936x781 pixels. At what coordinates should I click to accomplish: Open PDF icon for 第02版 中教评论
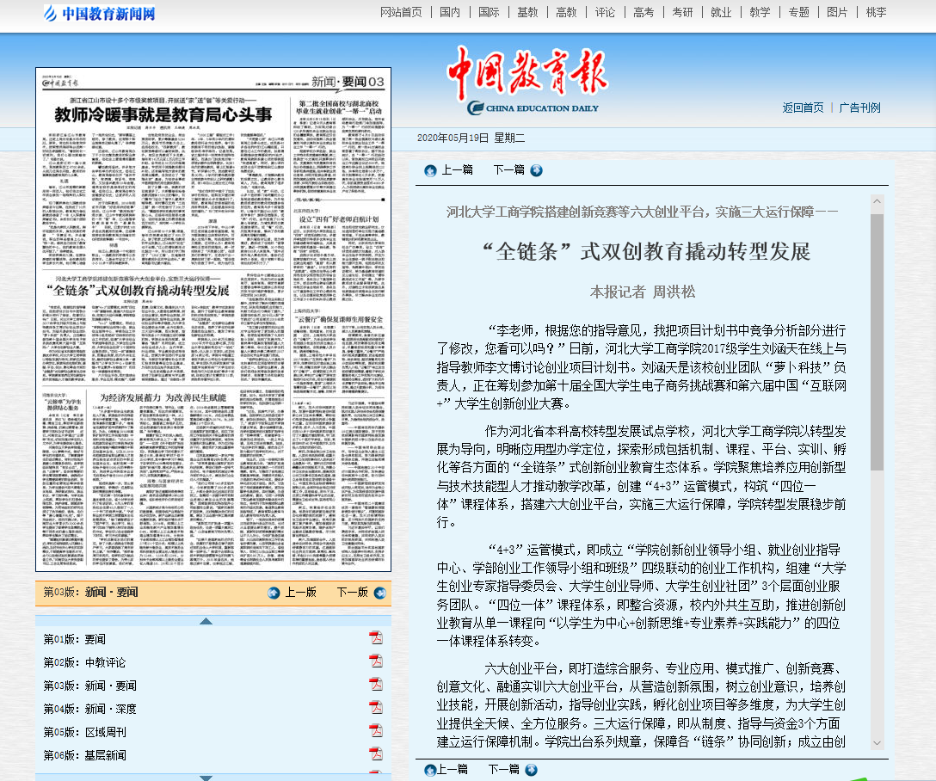tap(375, 661)
